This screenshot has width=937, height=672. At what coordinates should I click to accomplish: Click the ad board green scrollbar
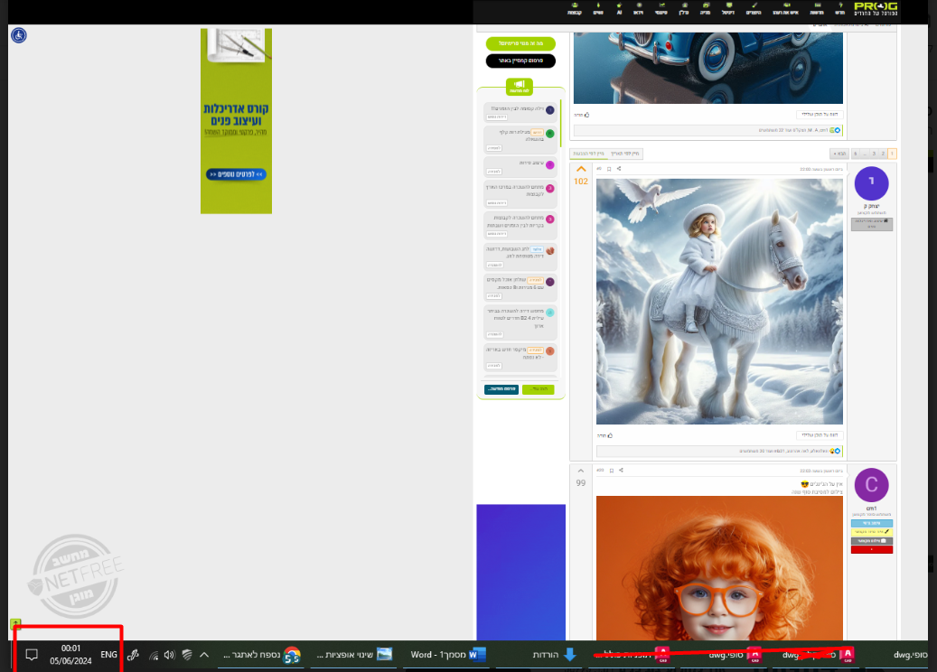560,125
